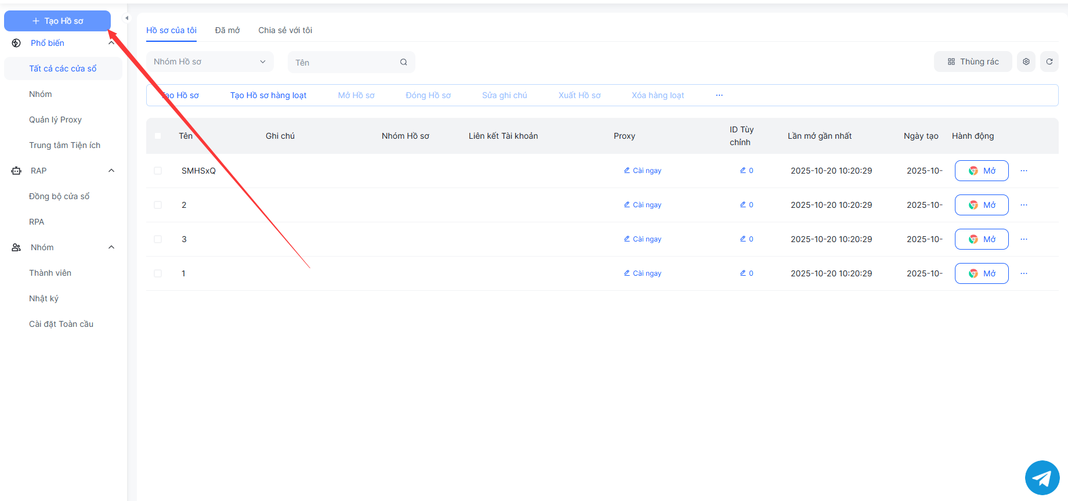Click the search magnifier in Tên field
This screenshot has height=501, width=1068.
click(403, 62)
